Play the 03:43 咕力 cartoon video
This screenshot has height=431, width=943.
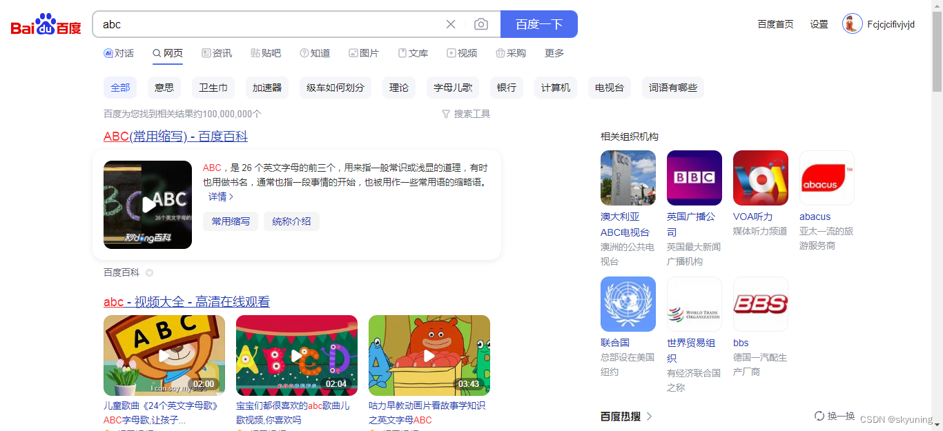pos(429,355)
